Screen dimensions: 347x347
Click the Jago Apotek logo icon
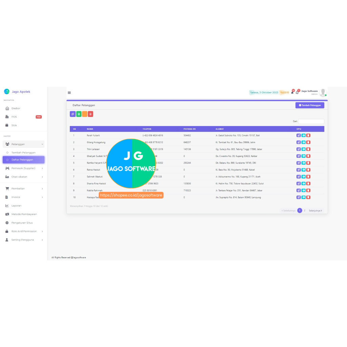[x=7, y=91]
